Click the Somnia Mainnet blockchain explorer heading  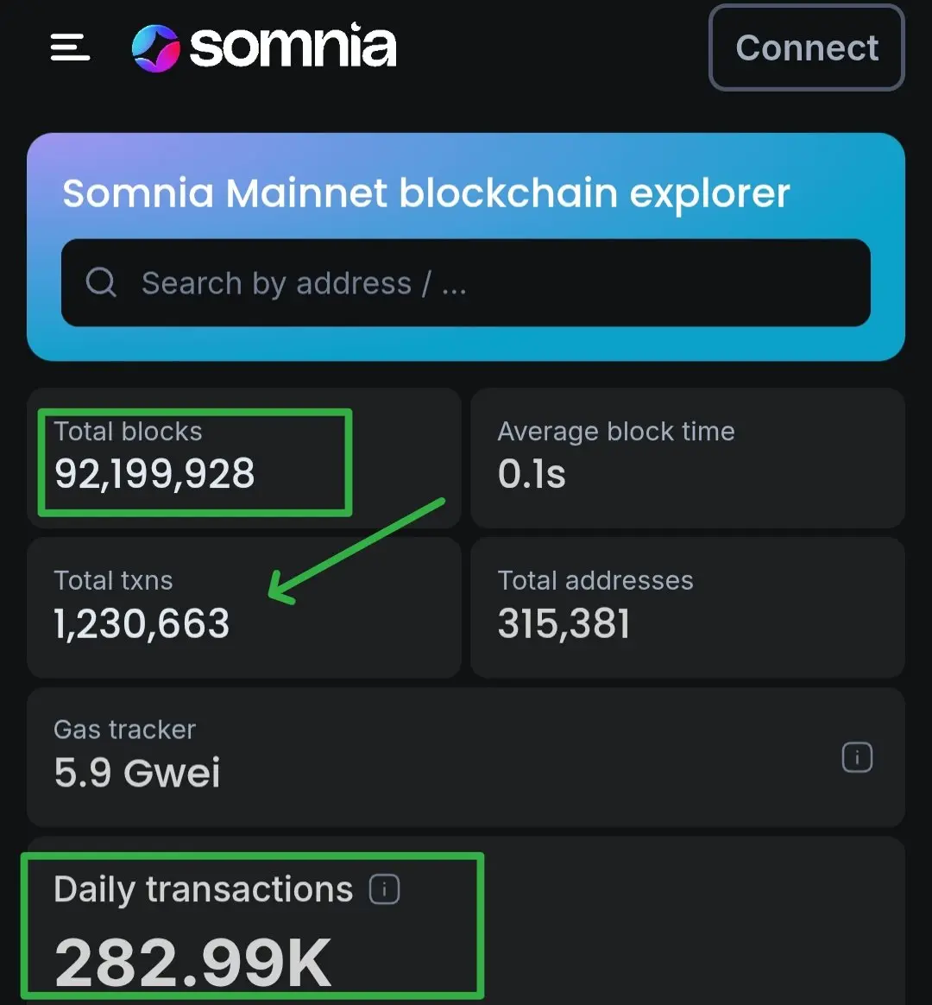click(x=426, y=194)
